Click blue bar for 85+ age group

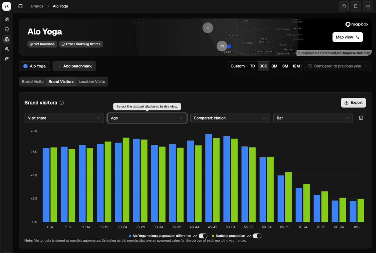(353, 211)
